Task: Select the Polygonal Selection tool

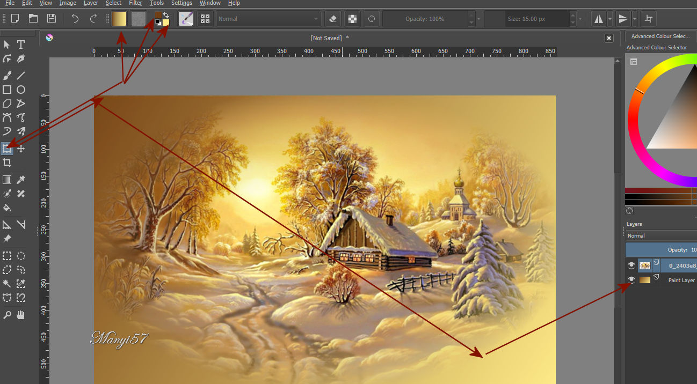Action: pyautogui.click(x=7, y=270)
